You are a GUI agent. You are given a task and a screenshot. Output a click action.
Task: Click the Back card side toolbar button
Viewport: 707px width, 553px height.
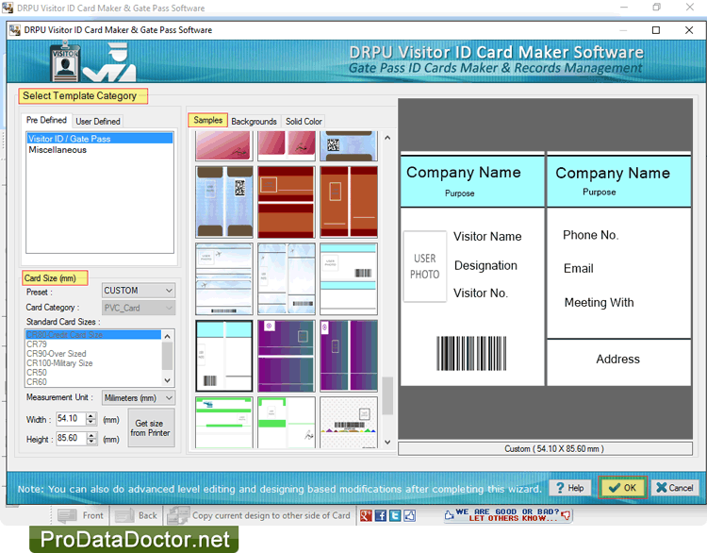pos(136,515)
